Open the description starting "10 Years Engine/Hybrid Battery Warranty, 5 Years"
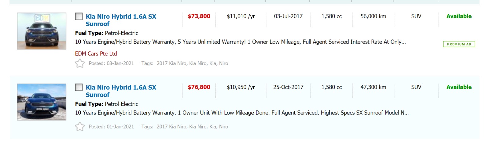 pos(240,42)
